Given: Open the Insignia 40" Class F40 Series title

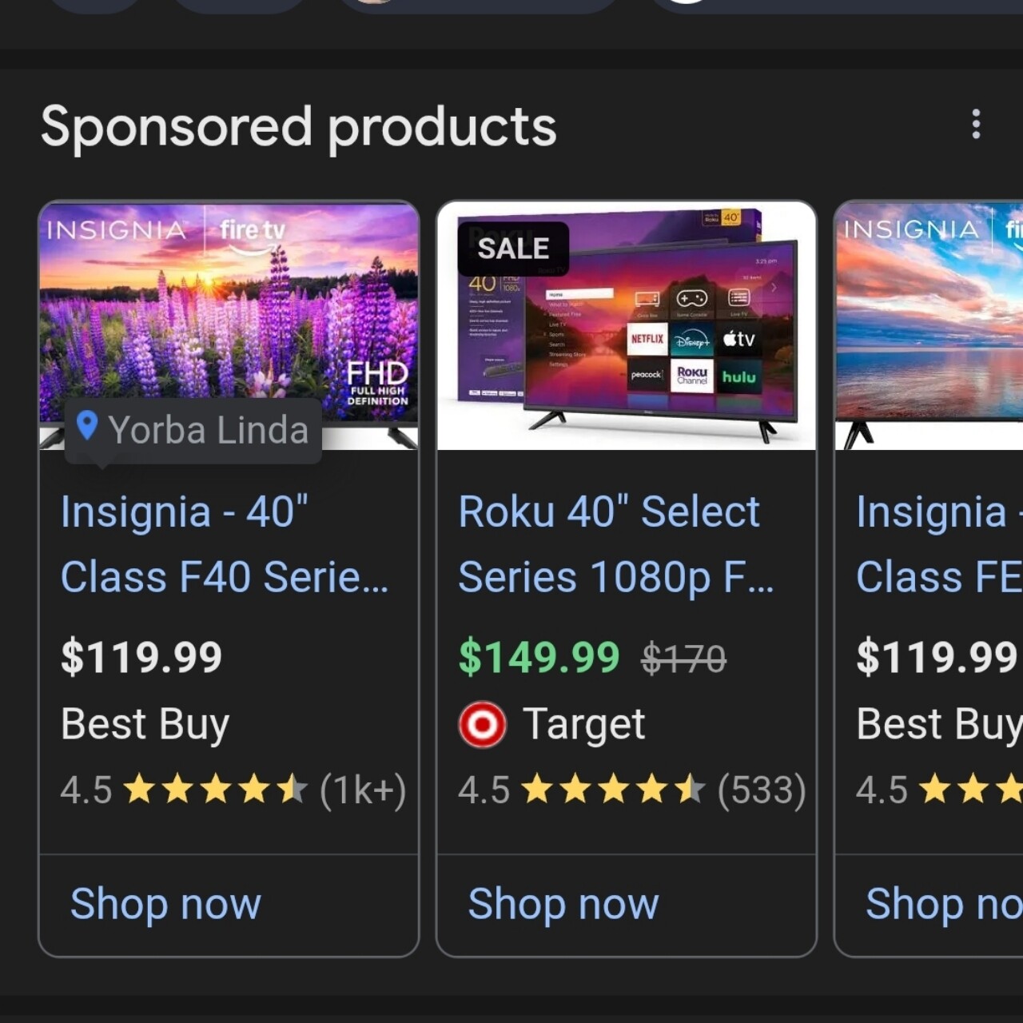Looking at the screenshot, I should click(224, 544).
